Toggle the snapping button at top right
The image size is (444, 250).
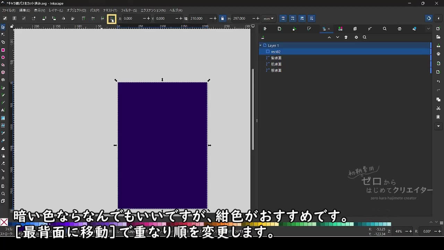click(x=429, y=19)
